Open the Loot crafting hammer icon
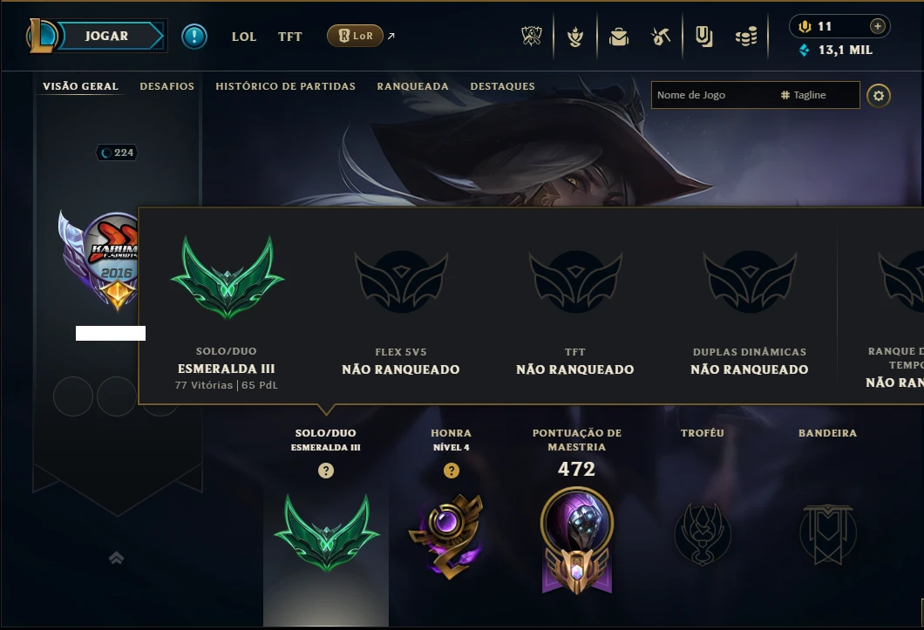 (x=661, y=37)
